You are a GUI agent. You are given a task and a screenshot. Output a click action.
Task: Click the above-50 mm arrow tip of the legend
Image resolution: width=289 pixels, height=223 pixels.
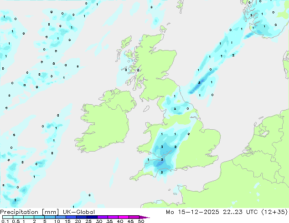(144, 217)
